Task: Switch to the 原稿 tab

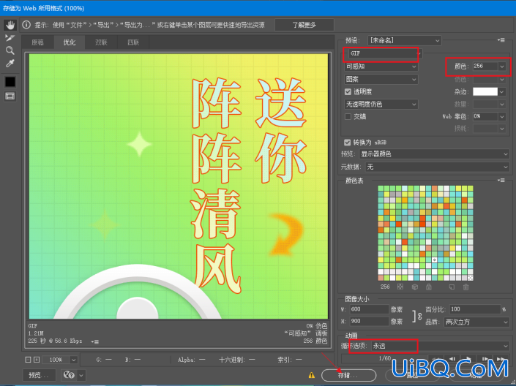Action: (37, 42)
